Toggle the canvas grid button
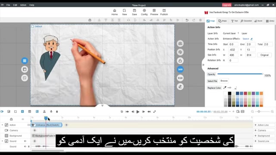 (x=25, y=61)
